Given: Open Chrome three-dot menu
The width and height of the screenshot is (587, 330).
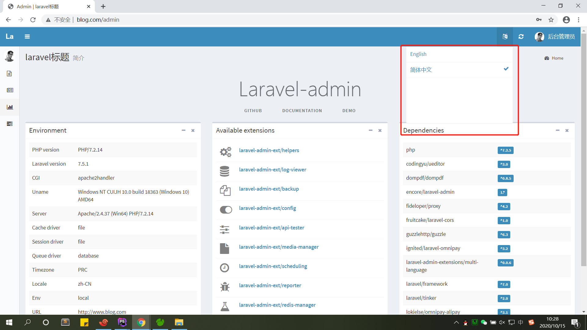Looking at the screenshot, I should tap(578, 20).
